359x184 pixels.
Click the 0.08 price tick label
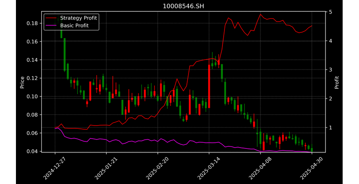pyautogui.click(x=33, y=115)
